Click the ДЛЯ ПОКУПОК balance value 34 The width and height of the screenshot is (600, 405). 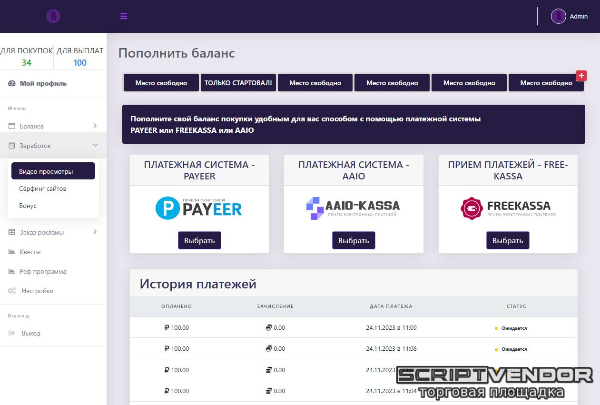(27, 63)
